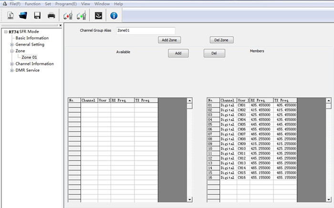
Task: Select the Zone tree item
Action: [20, 51]
